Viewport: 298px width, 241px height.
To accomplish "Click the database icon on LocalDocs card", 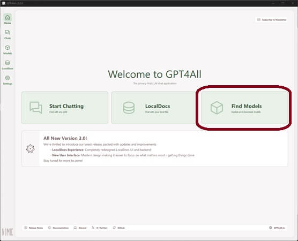I will tap(129, 108).
